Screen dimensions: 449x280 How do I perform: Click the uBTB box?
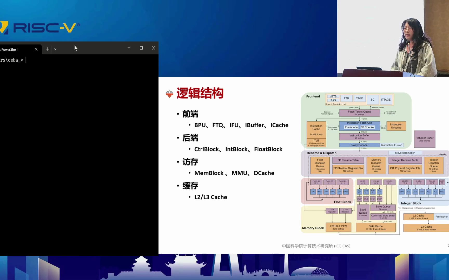[x=333, y=96]
